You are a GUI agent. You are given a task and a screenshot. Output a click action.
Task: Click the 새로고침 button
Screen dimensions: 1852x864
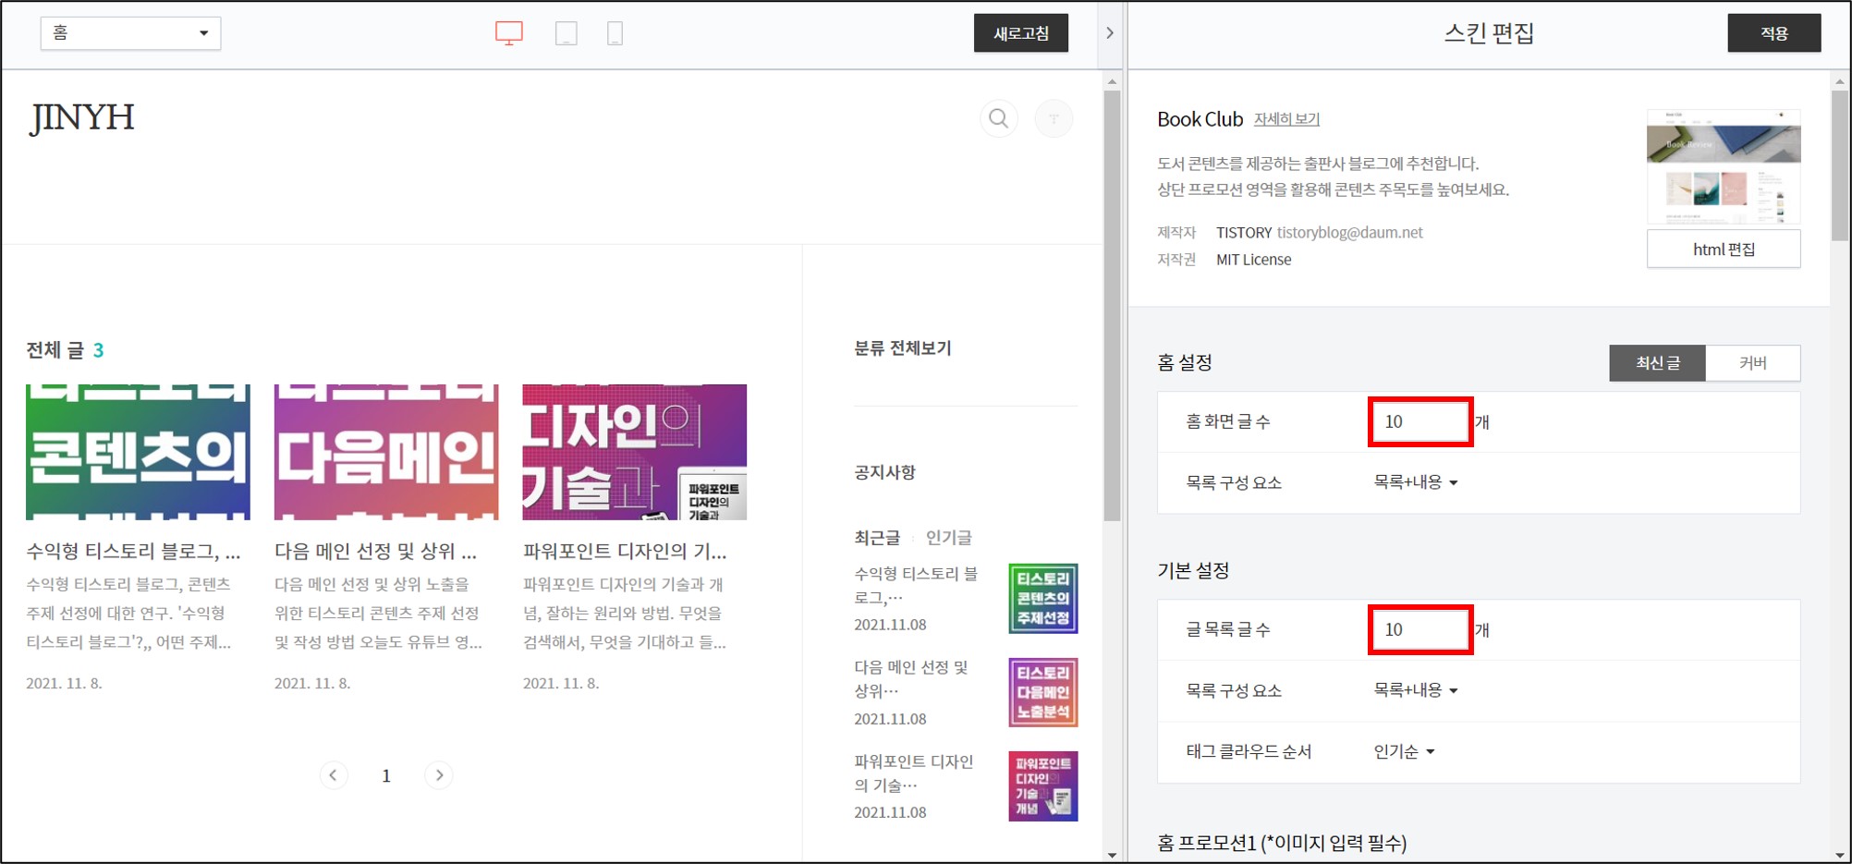(1021, 33)
